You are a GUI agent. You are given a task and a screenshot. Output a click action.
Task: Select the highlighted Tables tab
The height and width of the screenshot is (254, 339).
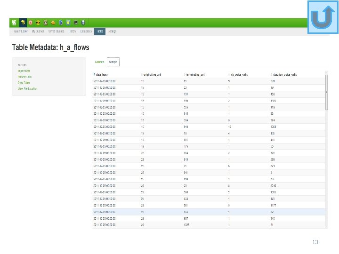(100, 32)
